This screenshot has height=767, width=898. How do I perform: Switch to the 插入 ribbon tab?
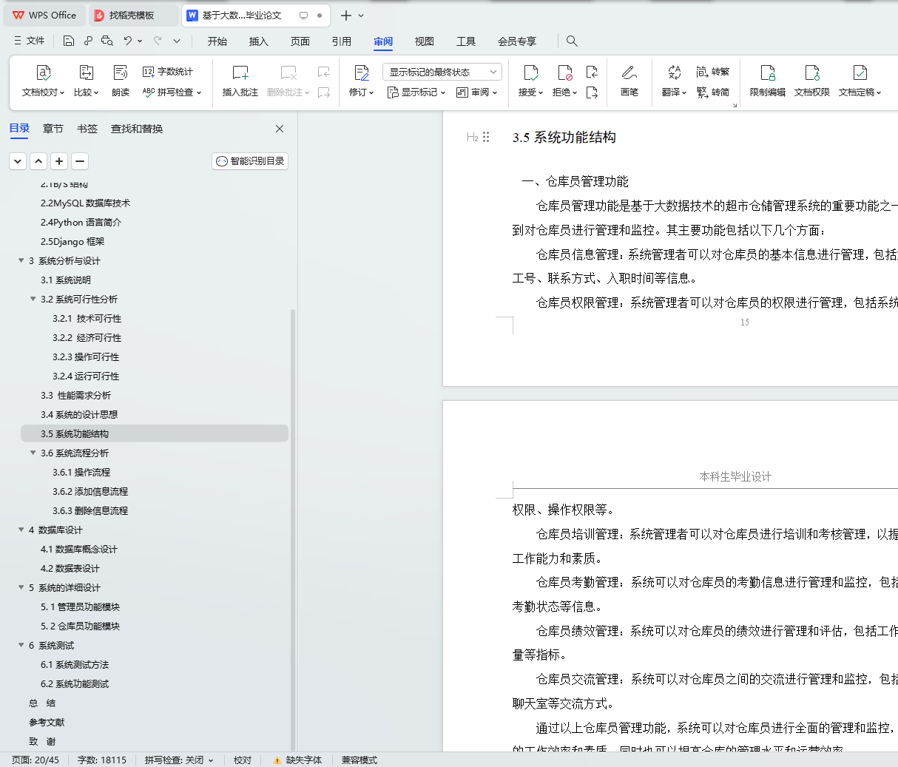(259, 41)
